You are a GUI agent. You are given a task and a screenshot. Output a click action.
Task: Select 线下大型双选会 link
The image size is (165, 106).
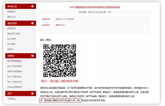14,77
